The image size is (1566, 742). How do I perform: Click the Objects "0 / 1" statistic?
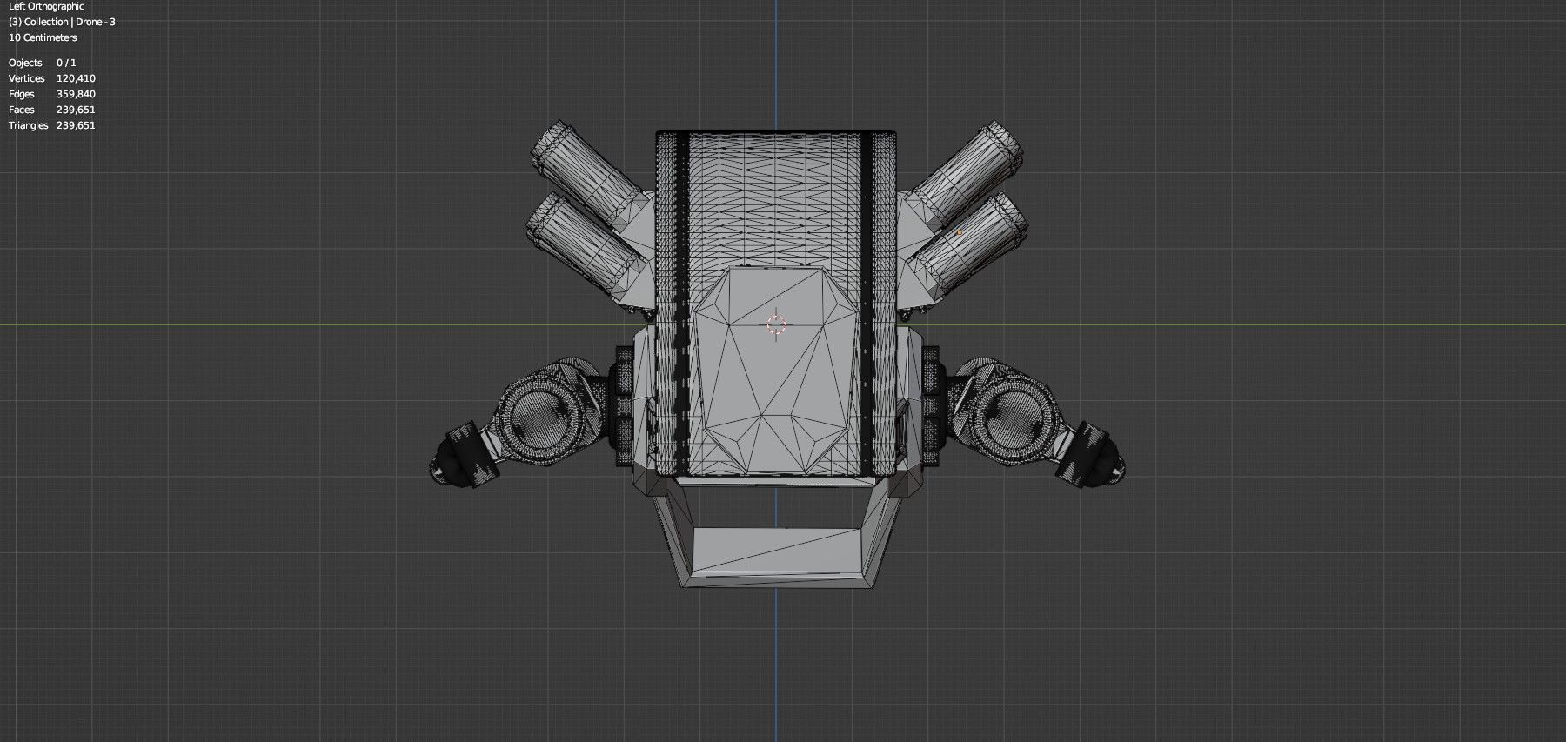point(66,63)
